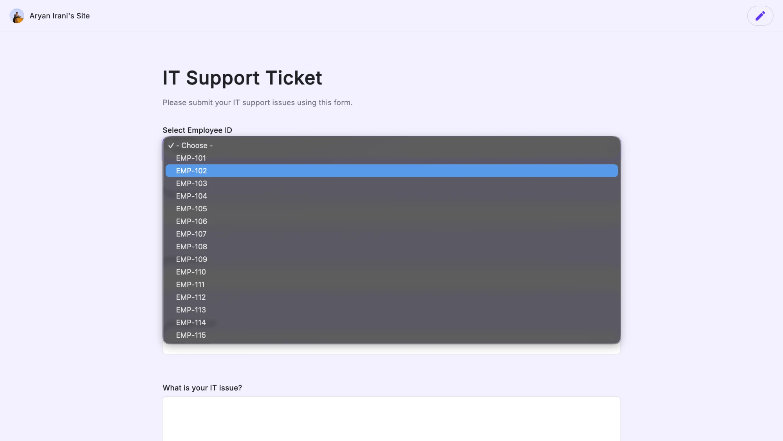
Task: Select EMP-115 at list bottom
Action: [391, 335]
